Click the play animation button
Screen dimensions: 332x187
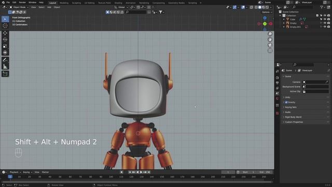pos(141,172)
